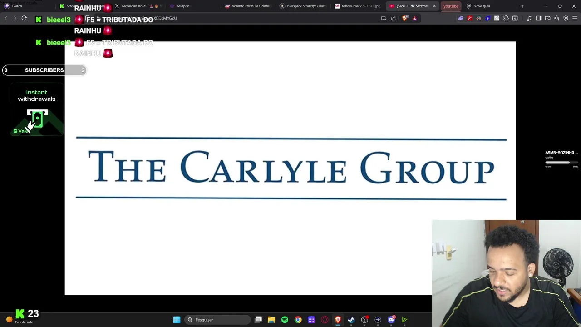Open the purple grid app in taskbar
The width and height of the screenshot is (581, 327).
pos(311,320)
